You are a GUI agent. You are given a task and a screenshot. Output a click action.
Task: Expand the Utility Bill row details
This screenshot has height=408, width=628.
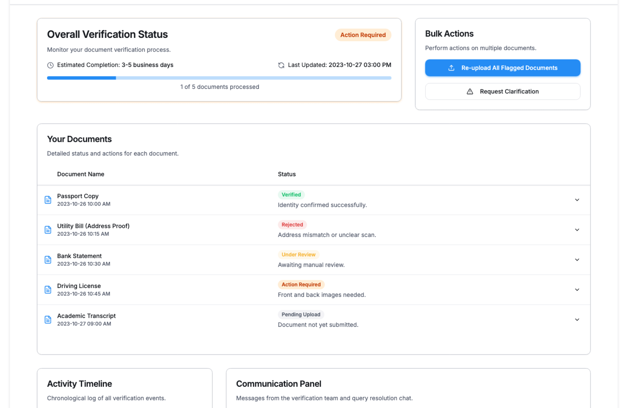577,230
